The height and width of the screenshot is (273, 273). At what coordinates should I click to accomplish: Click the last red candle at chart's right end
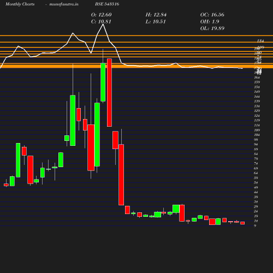(242, 223)
